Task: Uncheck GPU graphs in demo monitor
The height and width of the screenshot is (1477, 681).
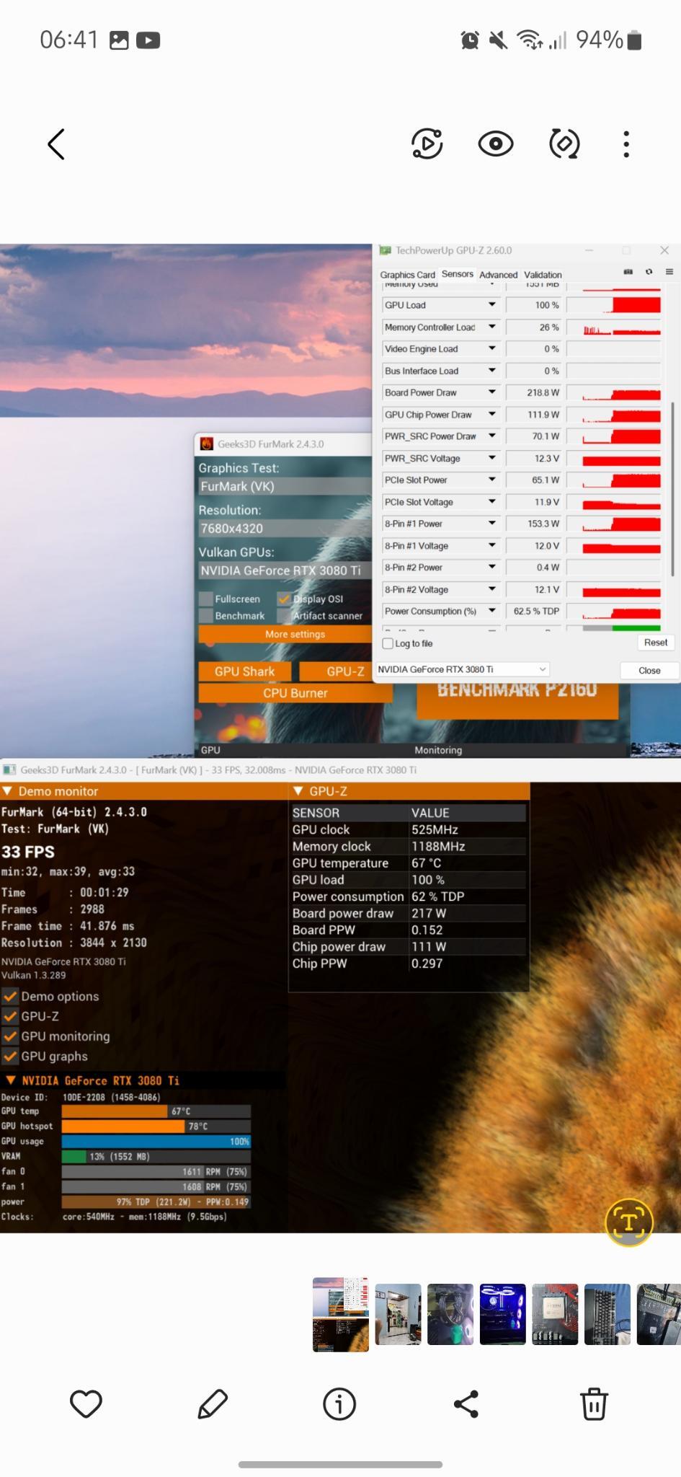Action: point(10,1057)
